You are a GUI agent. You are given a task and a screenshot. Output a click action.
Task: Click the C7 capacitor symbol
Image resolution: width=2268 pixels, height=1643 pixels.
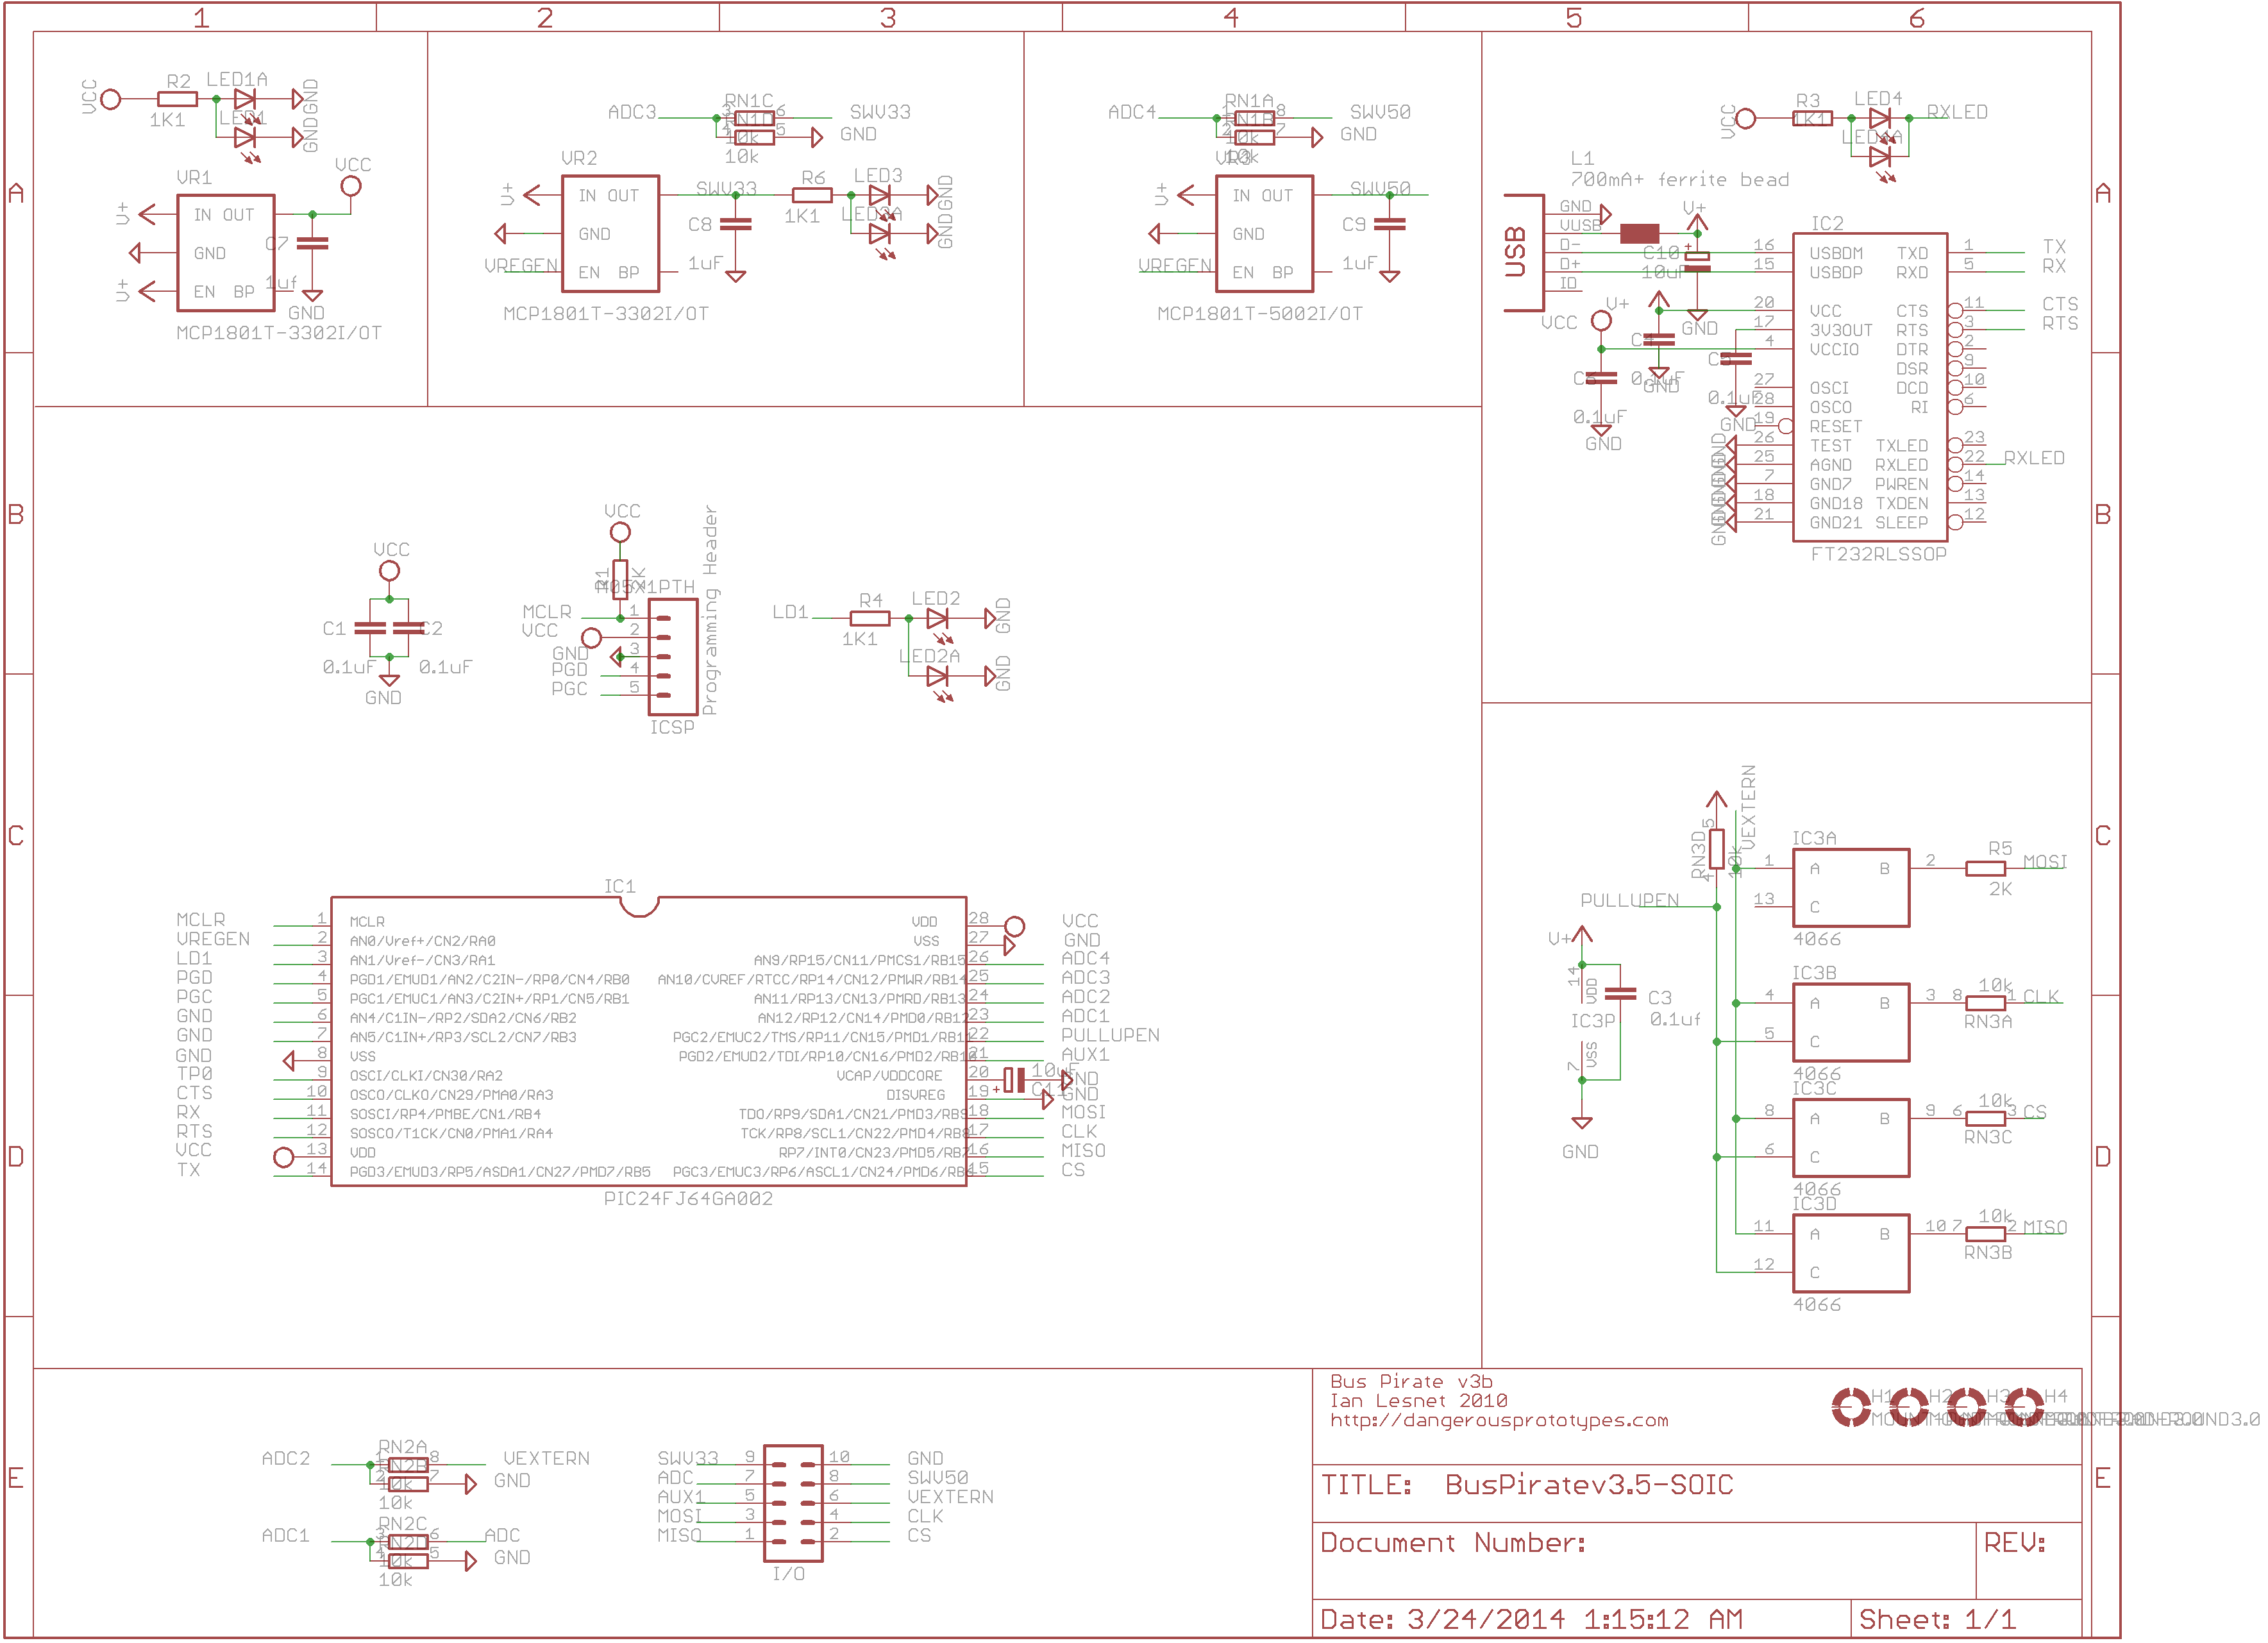click(313, 243)
